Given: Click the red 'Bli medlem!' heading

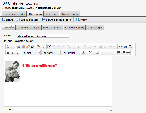Looking at the screenshot, I should click(40, 66).
